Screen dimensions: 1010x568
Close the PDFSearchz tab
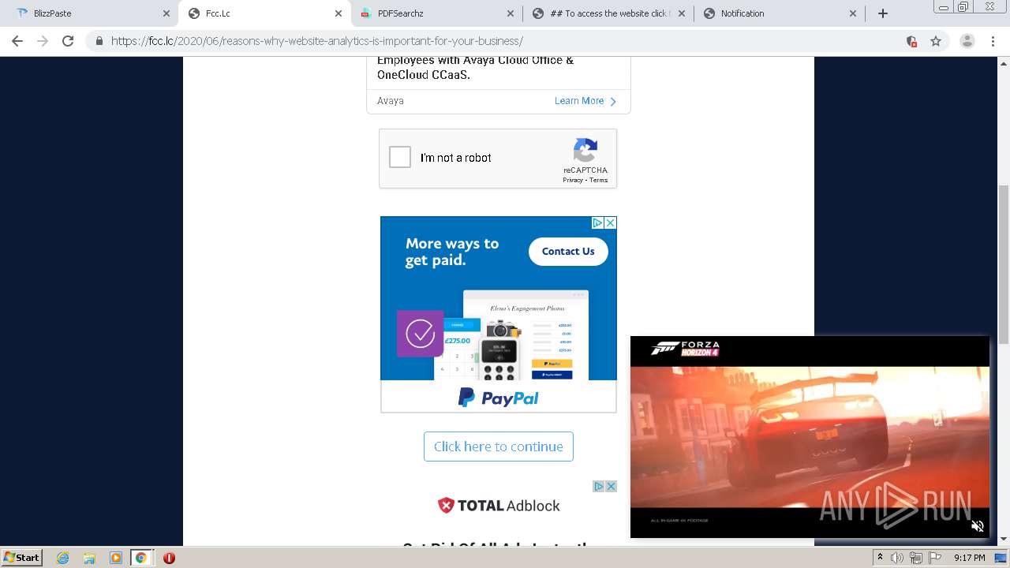[511, 13]
